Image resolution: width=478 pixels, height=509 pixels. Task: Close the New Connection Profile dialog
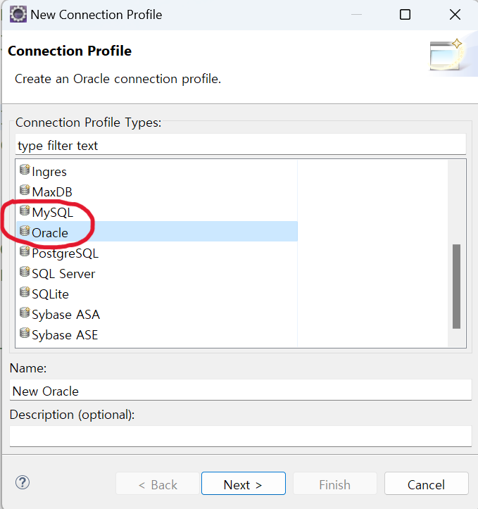[455, 15]
